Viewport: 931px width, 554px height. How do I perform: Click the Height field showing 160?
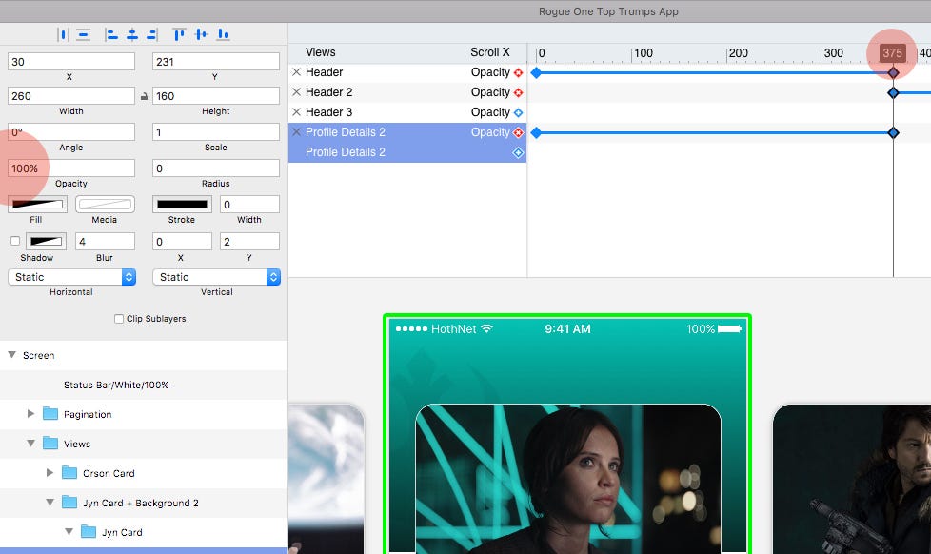(x=215, y=95)
